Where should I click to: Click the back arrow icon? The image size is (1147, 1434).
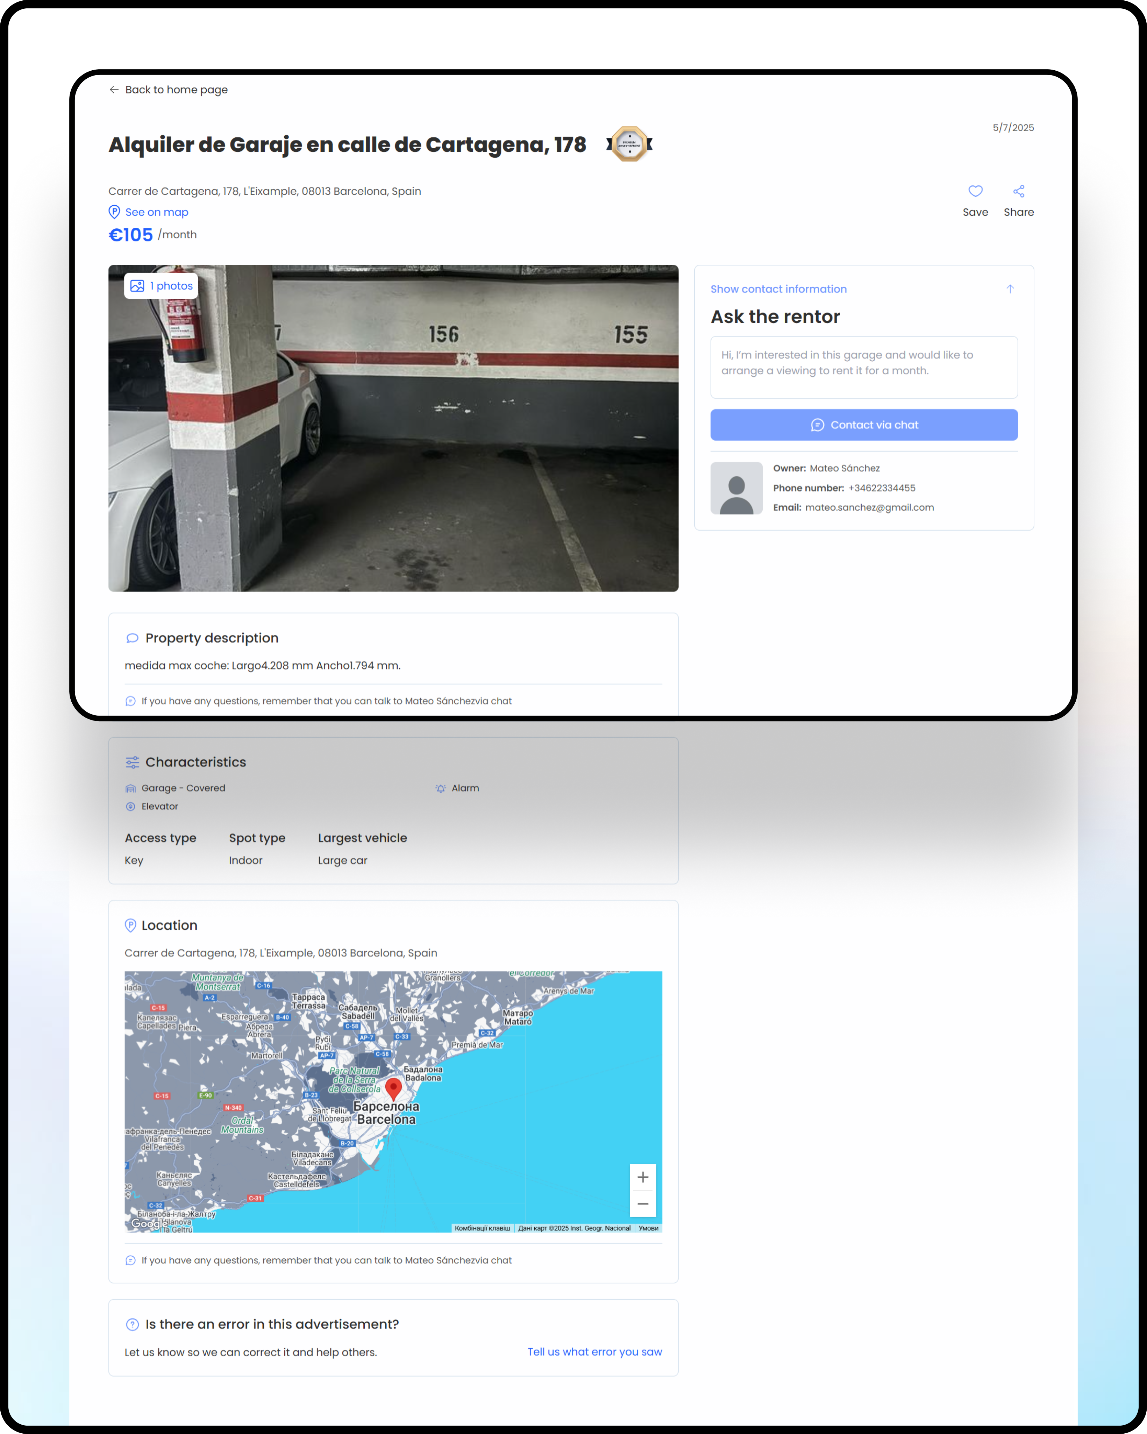coord(114,90)
